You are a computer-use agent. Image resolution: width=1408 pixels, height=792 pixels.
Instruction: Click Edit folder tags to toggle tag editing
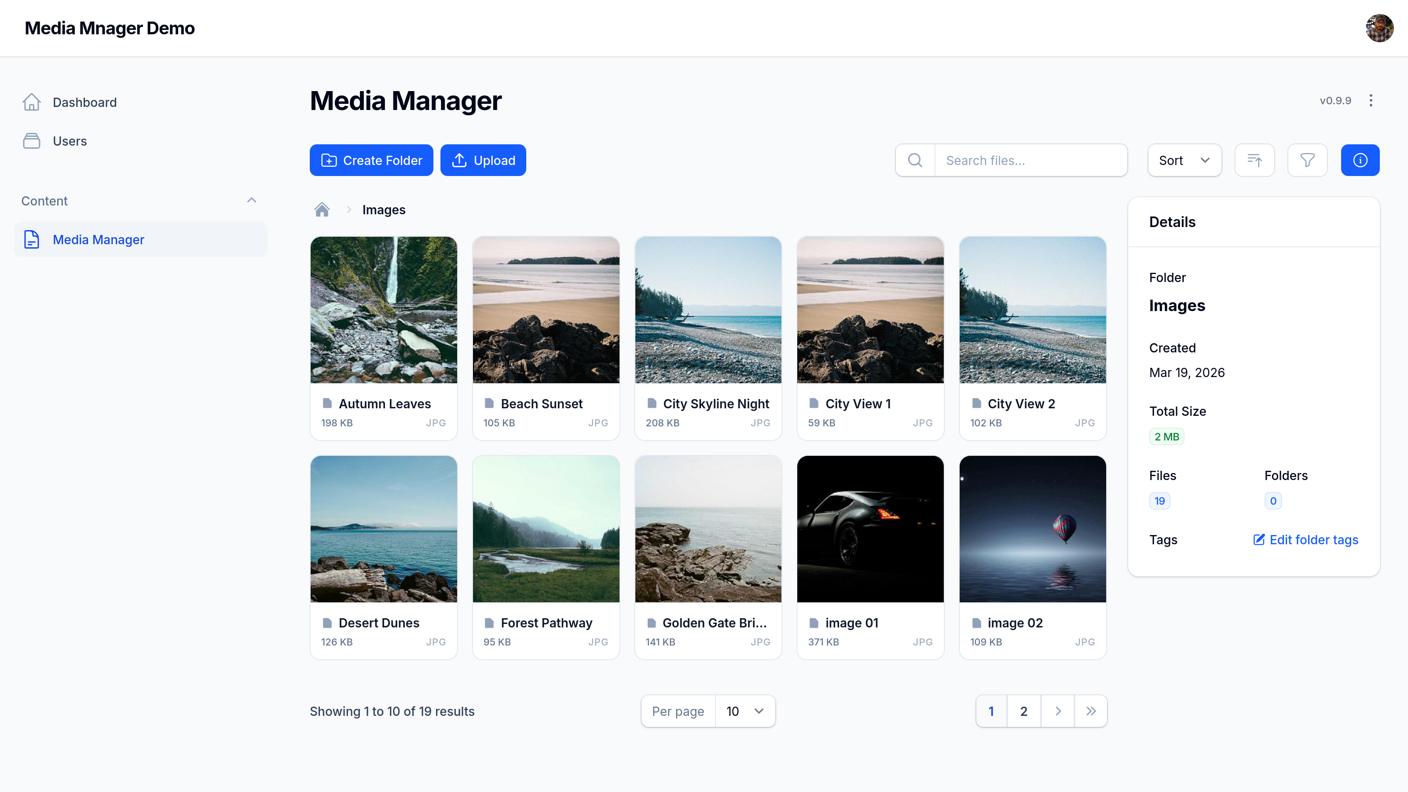[x=1305, y=539]
